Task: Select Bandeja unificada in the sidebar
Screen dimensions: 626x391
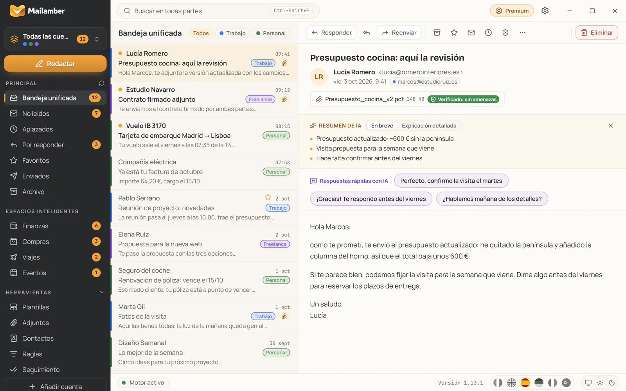Action: [x=55, y=98]
